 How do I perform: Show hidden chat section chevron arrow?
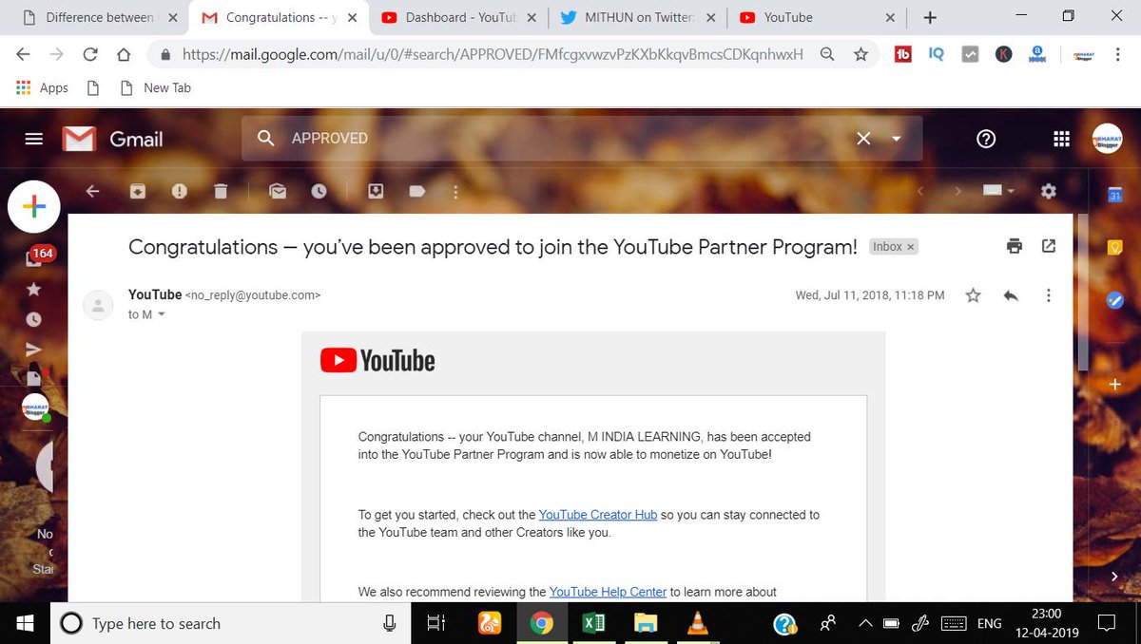1113,577
